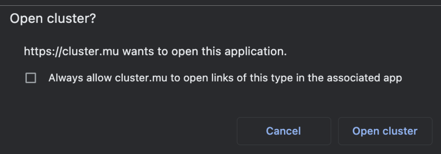Click the blue 'Open cluster' text
Viewport: 441px width, 154px height.
coord(385,131)
